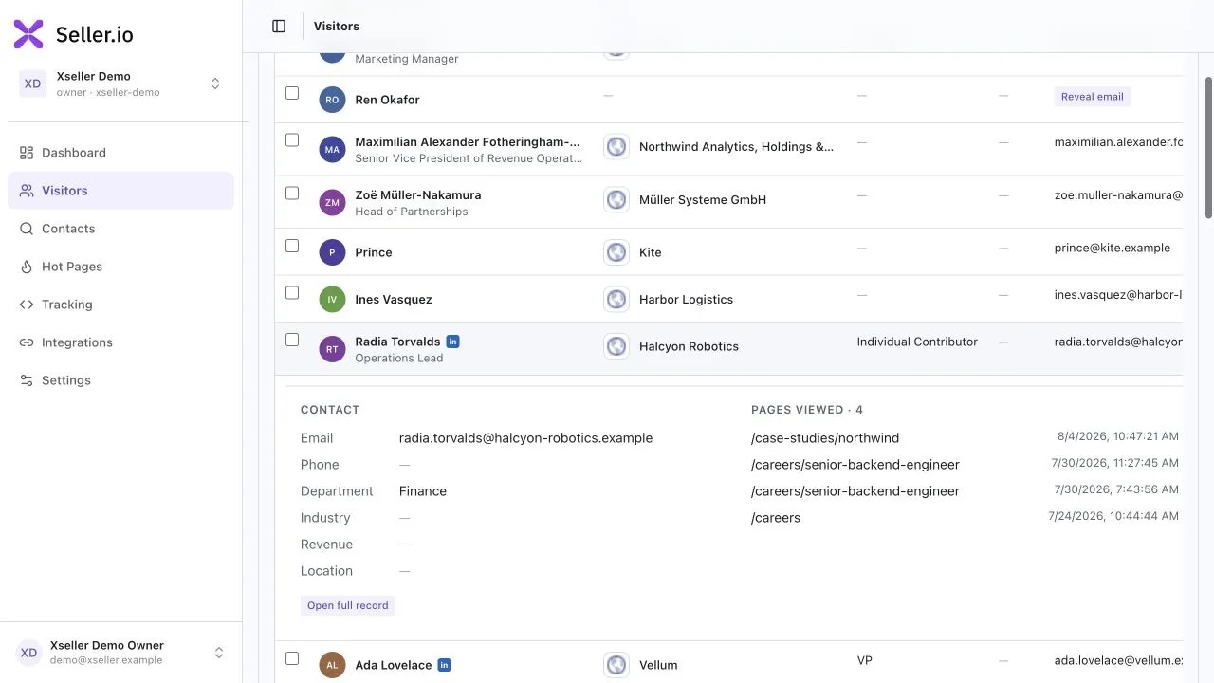Screen dimensions: 1214x683
Task: Select the Maximilian Alexander row checkbox
Action: pyautogui.click(x=292, y=139)
